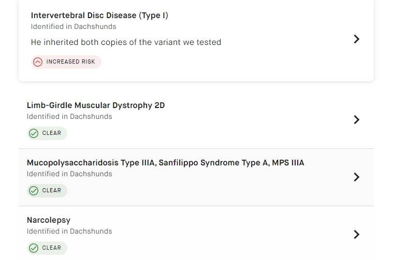Open Limb-Girdle Muscular Dystrophy 2D title

pos(96,105)
